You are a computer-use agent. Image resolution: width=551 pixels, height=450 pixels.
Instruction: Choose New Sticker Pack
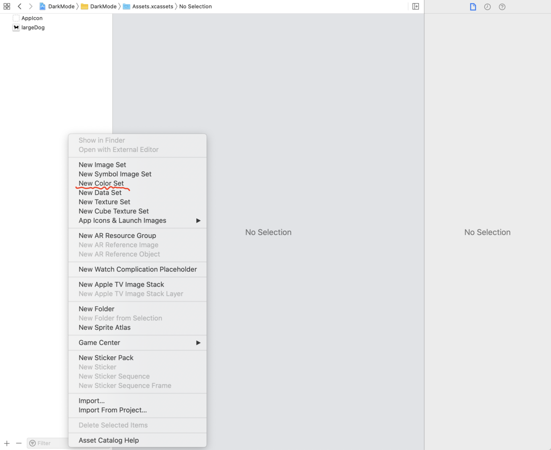pyautogui.click(x=137, y=358)
